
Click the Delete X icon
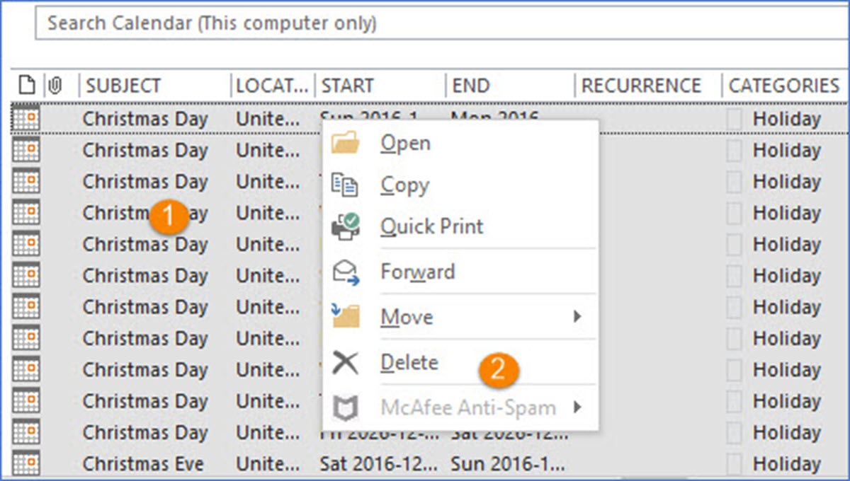(346, 363)
